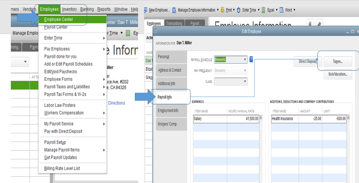The width and height of the screenshot is (359, 183).
Task: Click the 41,500.00 annual rate cell
Action: pos(243,119)
